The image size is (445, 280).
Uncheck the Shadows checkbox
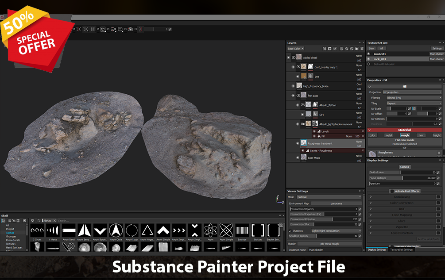click(x=290, y=231)
